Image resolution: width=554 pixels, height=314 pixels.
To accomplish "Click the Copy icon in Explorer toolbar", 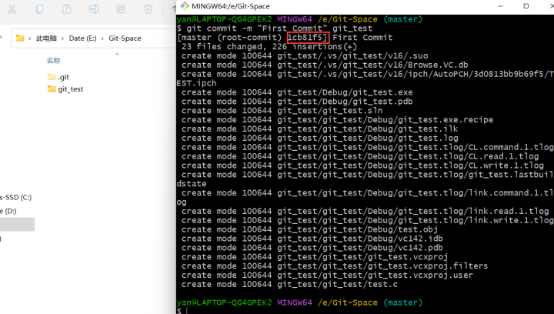I will [x=39, y=8].
